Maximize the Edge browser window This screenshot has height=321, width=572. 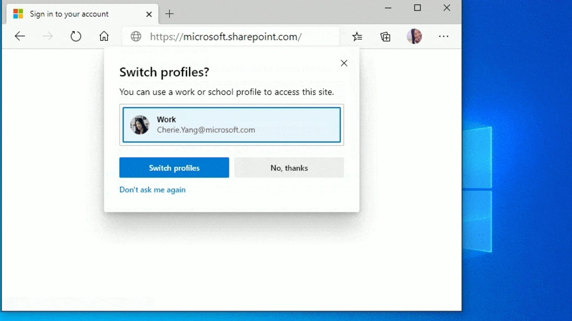pos(418,8)
